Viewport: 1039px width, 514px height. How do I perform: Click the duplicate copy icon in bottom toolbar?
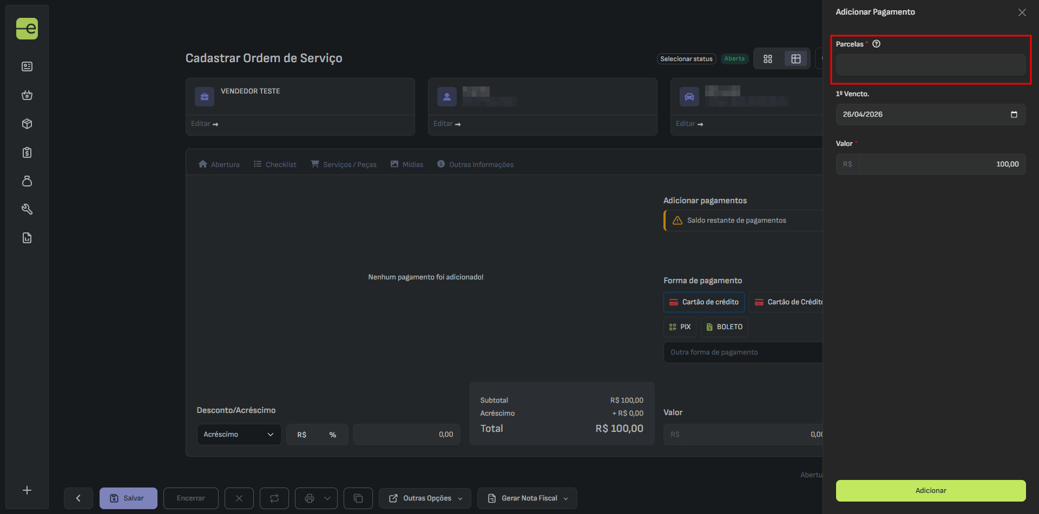tap(358, 498)
